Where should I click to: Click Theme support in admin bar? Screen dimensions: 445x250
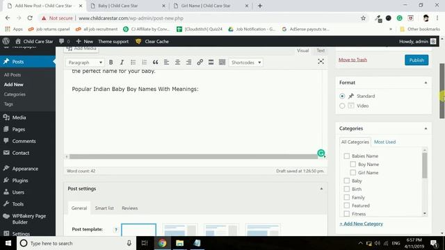click(x=113, y=42)
